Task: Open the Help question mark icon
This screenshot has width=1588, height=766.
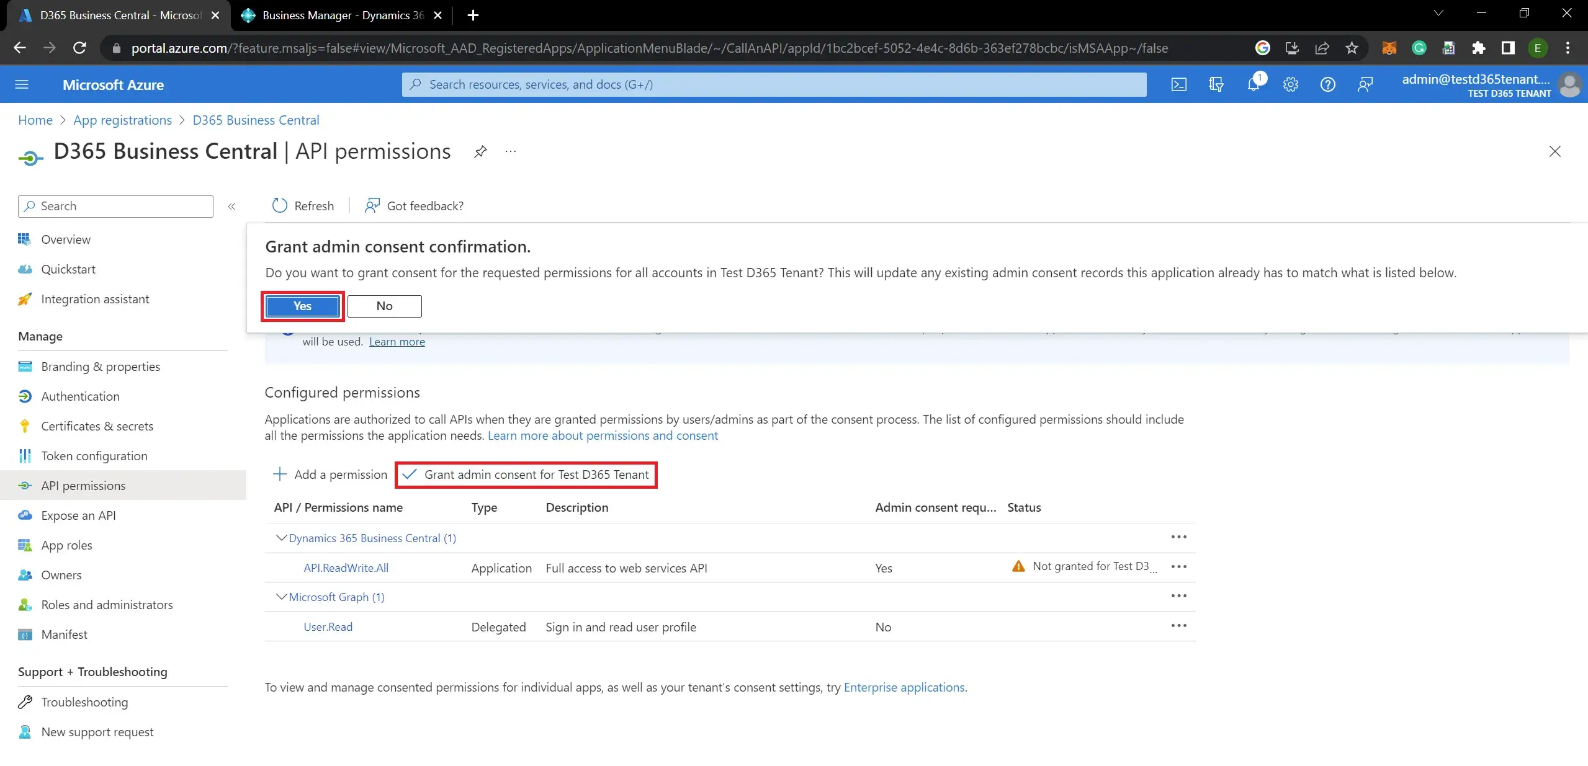Action: click(x=1328, y=84)
